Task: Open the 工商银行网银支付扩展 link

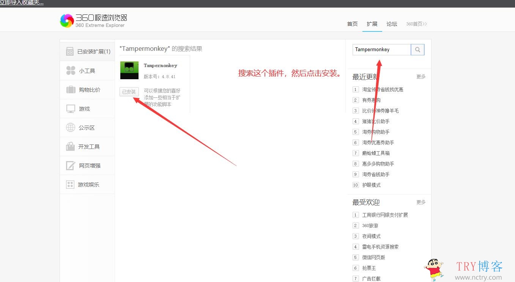Action: point(385,215)
